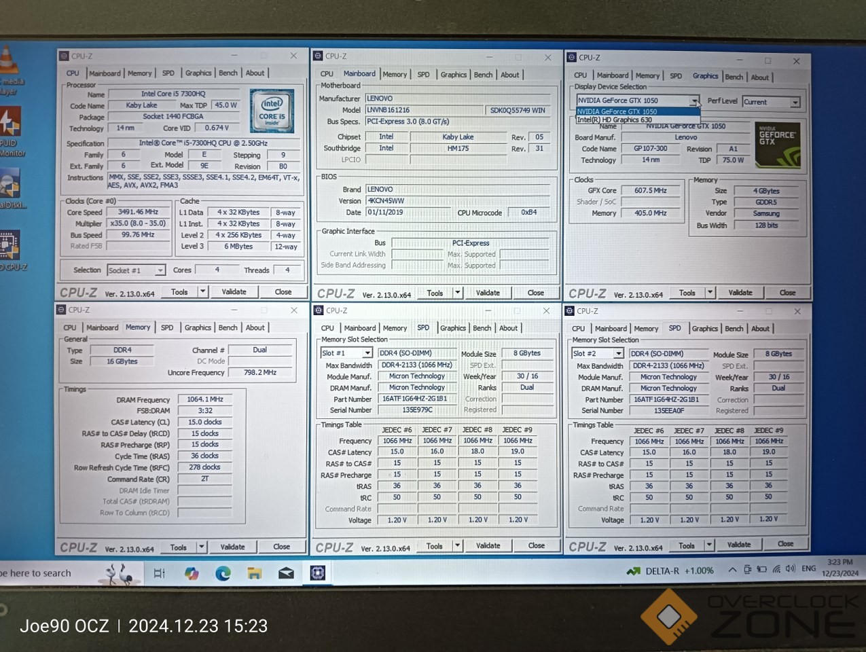Click the ENG language indicator
The image size is (866, 652).
tap(809, 568)
